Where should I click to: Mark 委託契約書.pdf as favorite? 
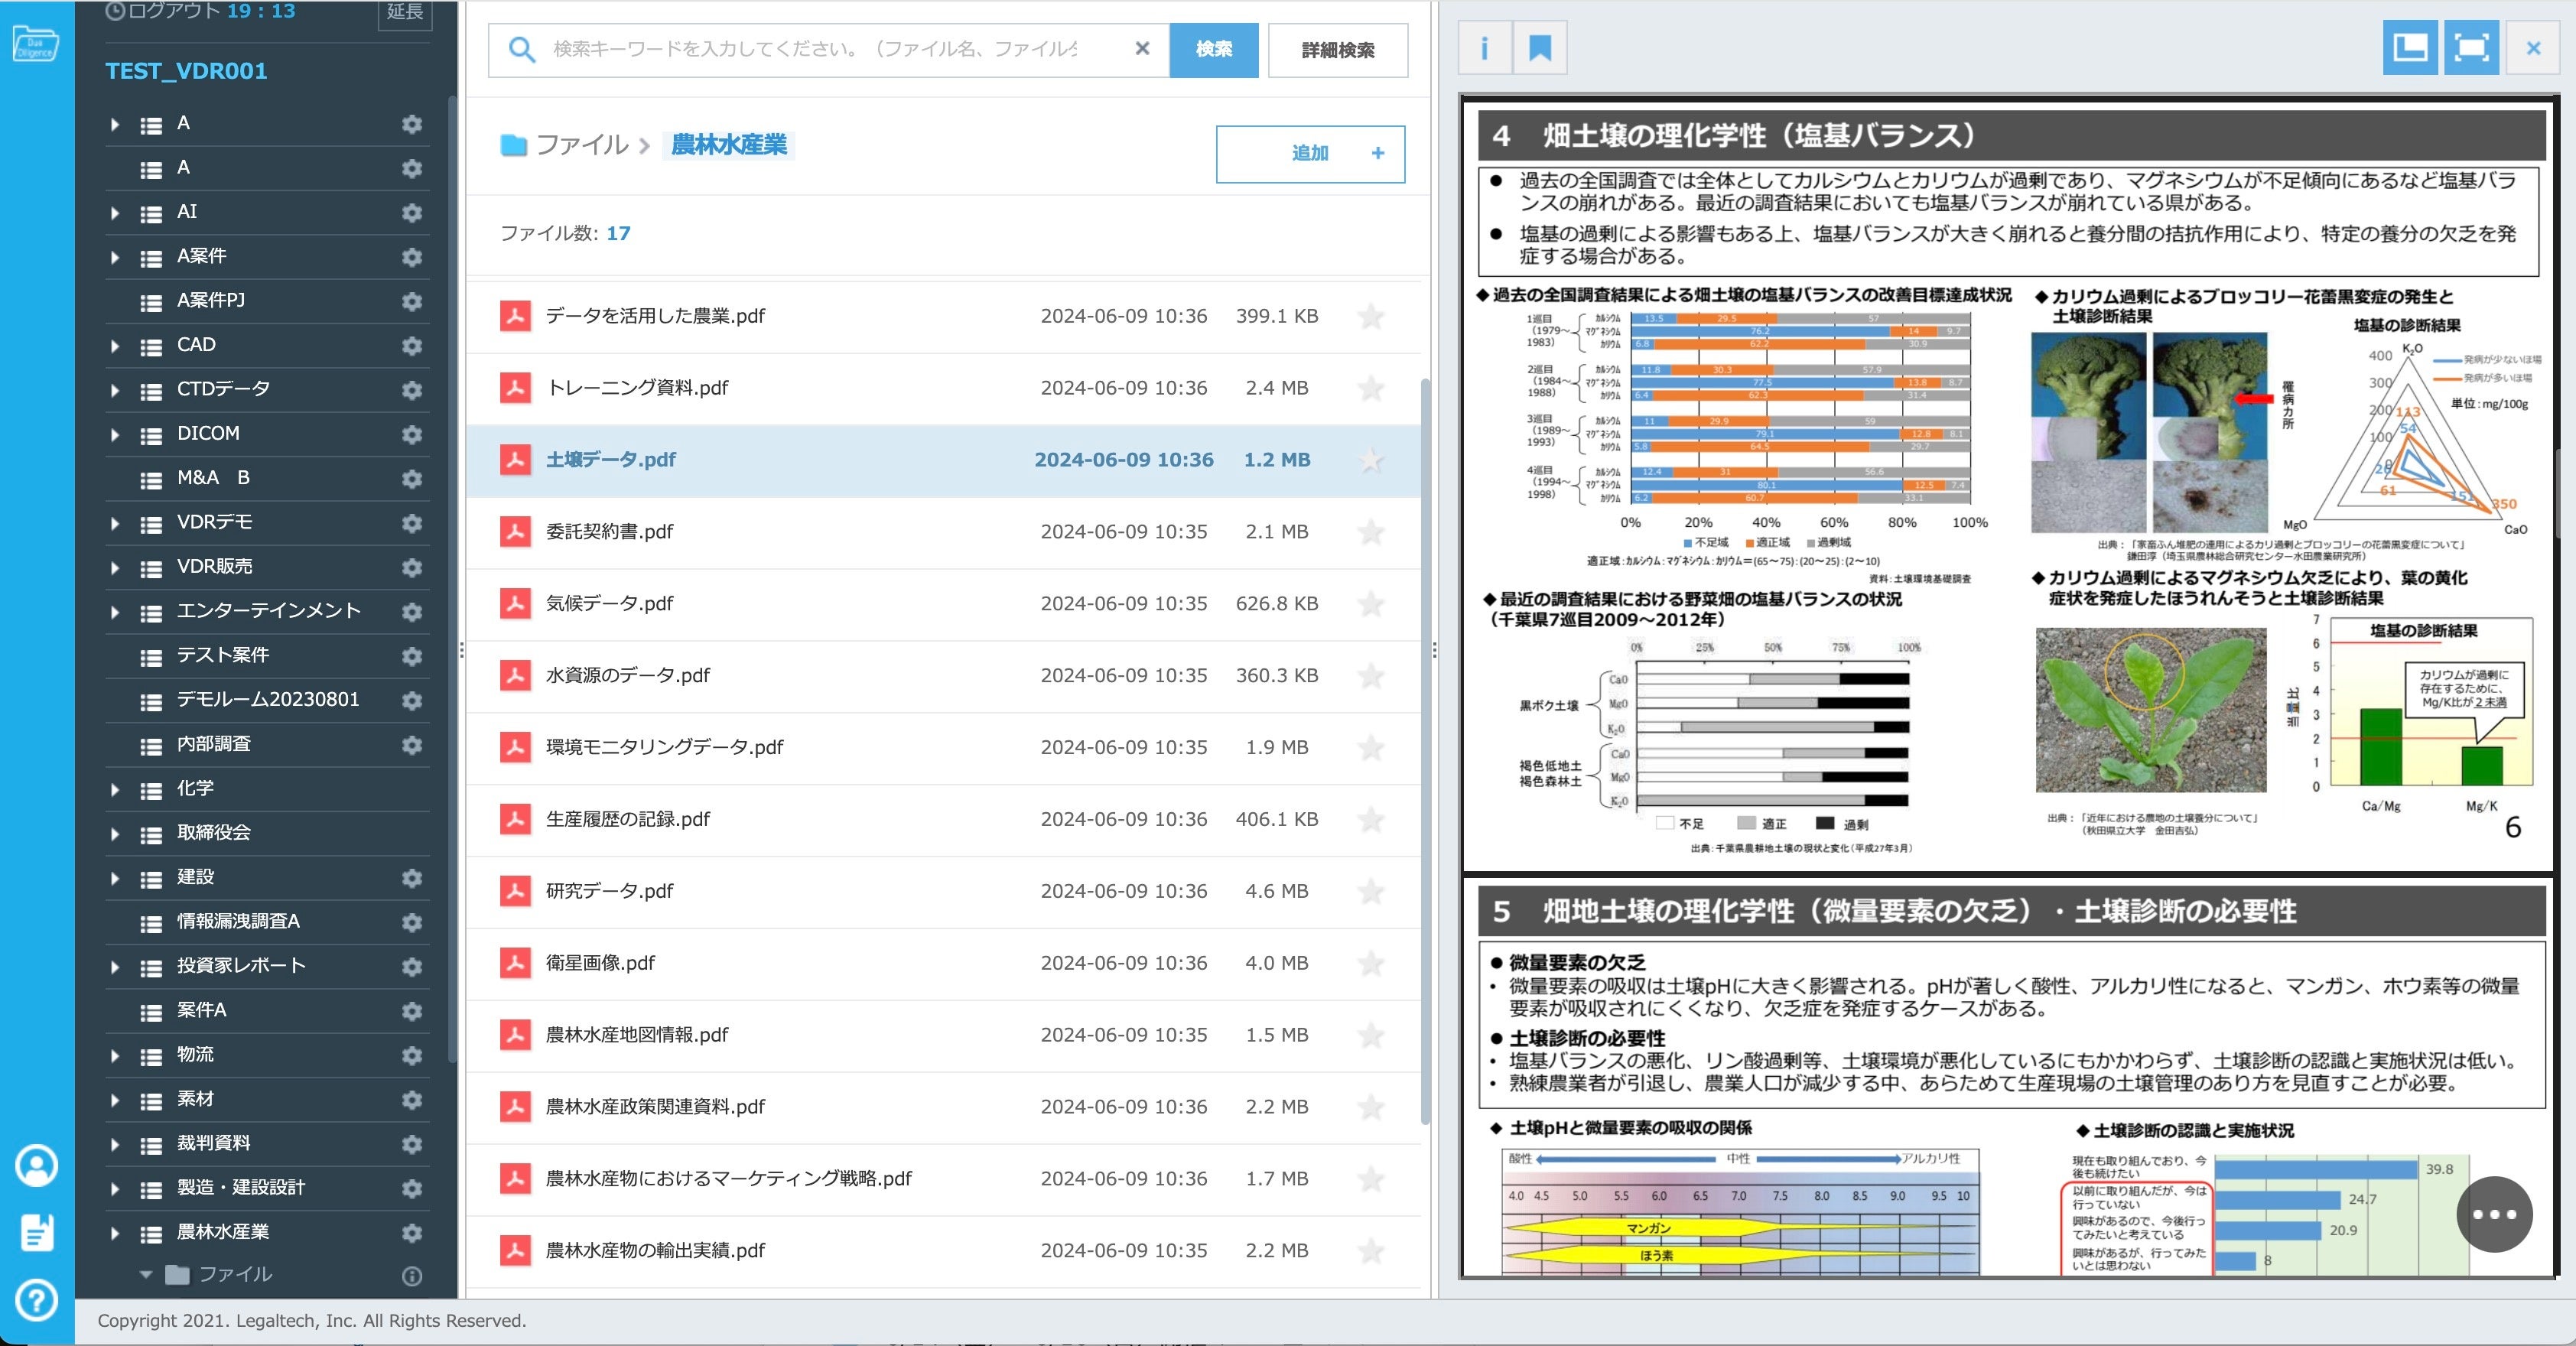point(1371,532)
